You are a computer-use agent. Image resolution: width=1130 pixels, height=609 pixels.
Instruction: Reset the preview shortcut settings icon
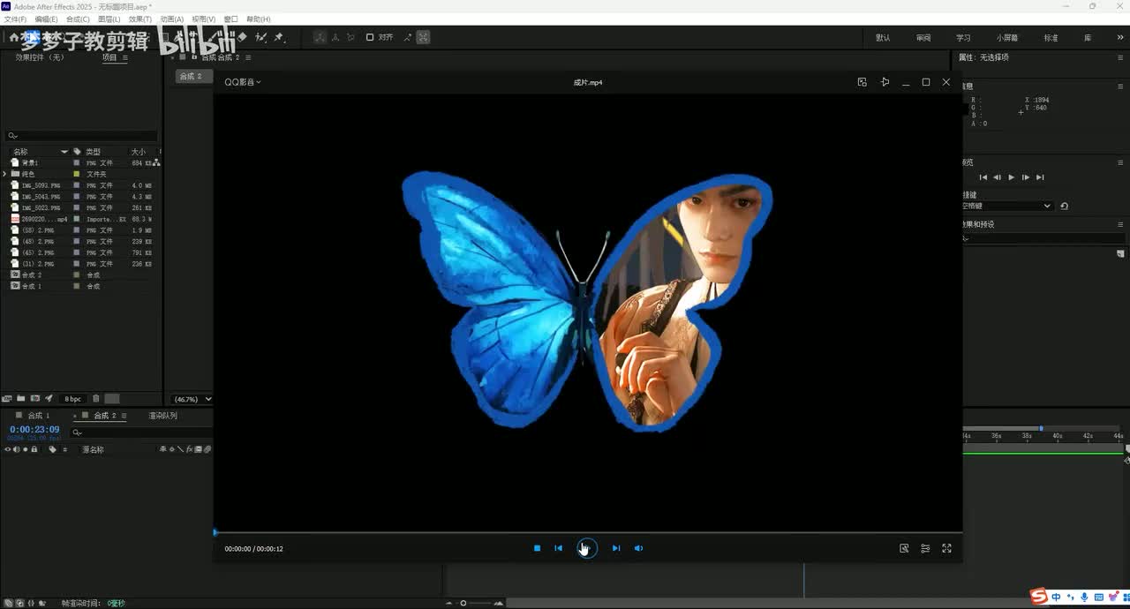coord(1065,206)
